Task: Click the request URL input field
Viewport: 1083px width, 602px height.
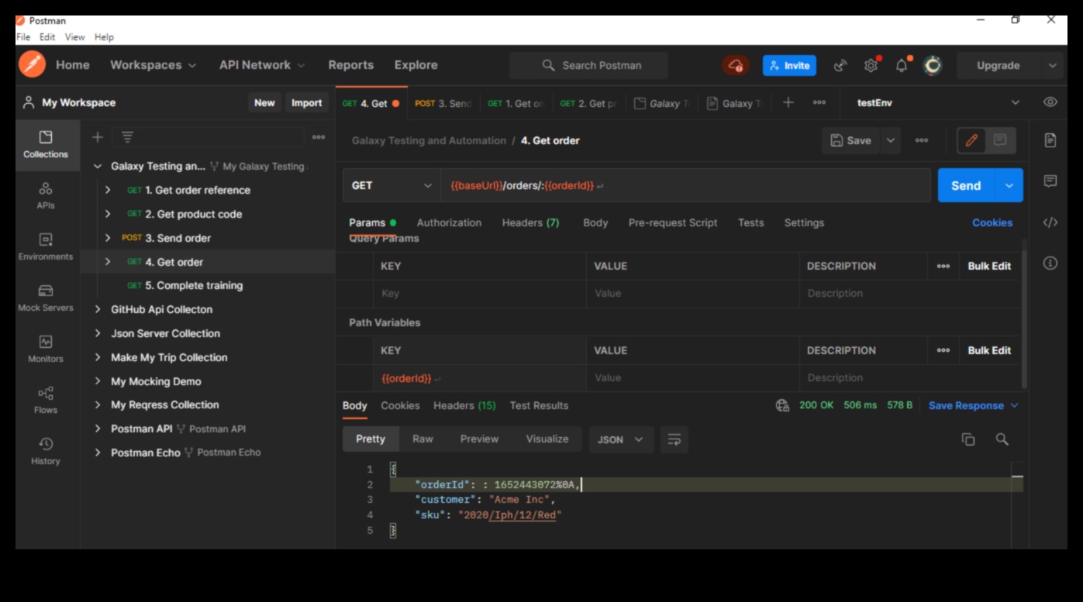Action: (x=685, y=185)
